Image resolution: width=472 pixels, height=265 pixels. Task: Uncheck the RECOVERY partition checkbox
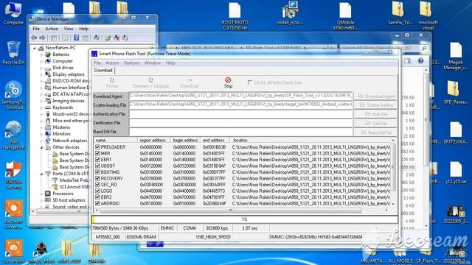(97, 178)
